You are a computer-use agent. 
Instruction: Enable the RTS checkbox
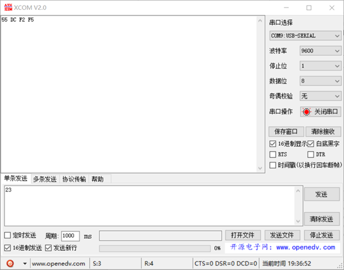(x=273, y=155)
